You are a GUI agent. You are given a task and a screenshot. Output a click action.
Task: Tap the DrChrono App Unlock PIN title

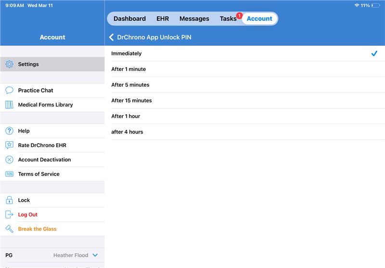154,38
